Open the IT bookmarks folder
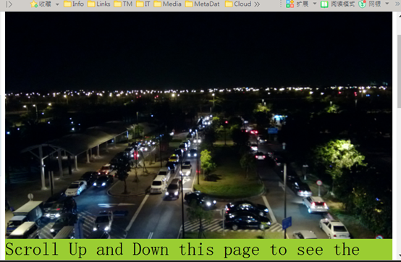 pyautogui.click(x=143, y=4)
